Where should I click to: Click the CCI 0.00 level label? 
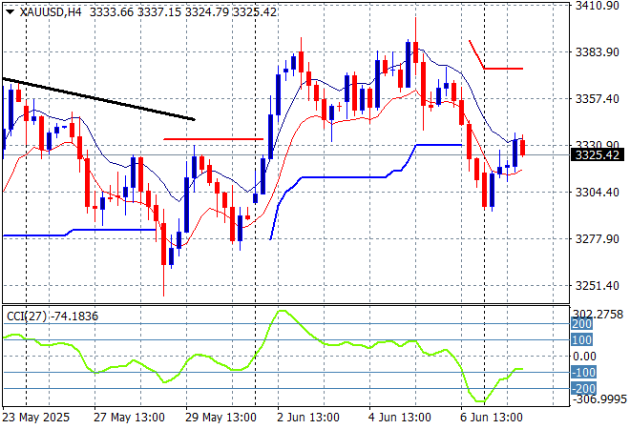pyautogui.click(x=584, y=356)
